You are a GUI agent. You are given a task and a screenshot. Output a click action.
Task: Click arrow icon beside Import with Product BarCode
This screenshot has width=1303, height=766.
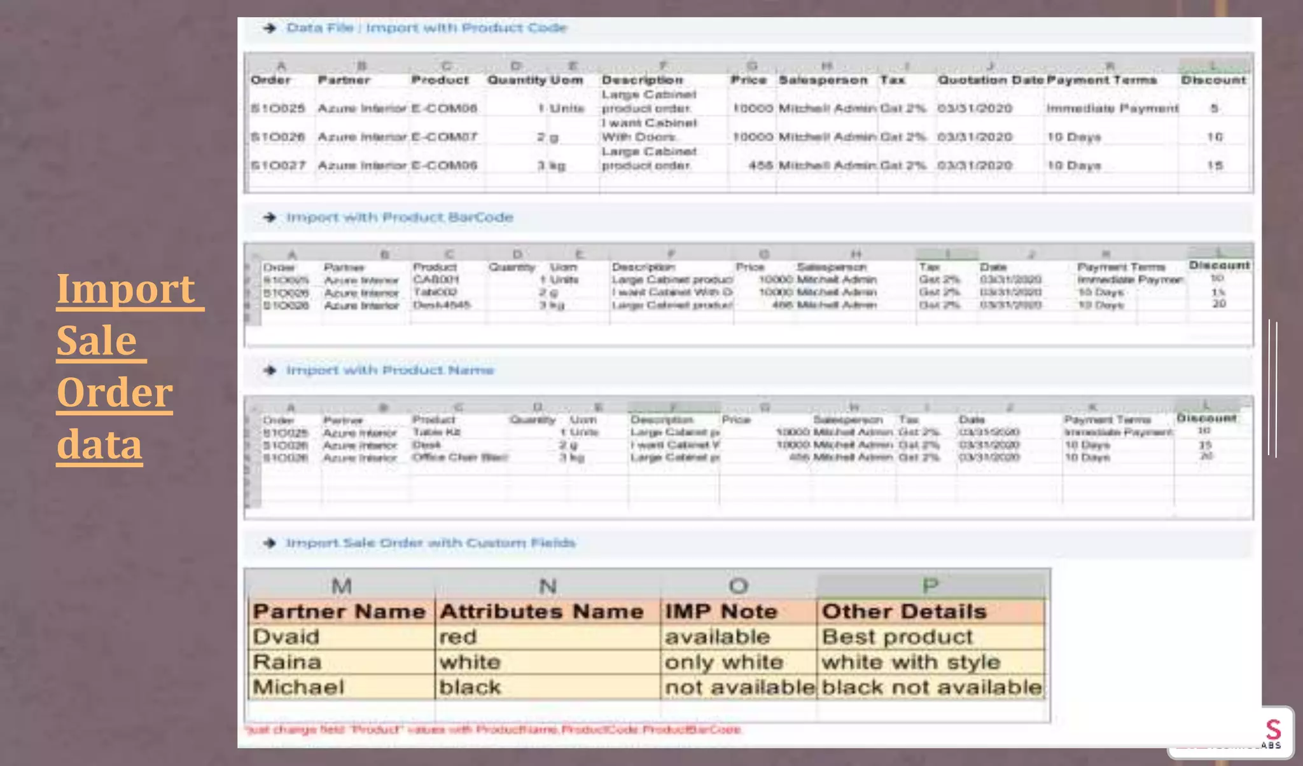coord(270,217)
